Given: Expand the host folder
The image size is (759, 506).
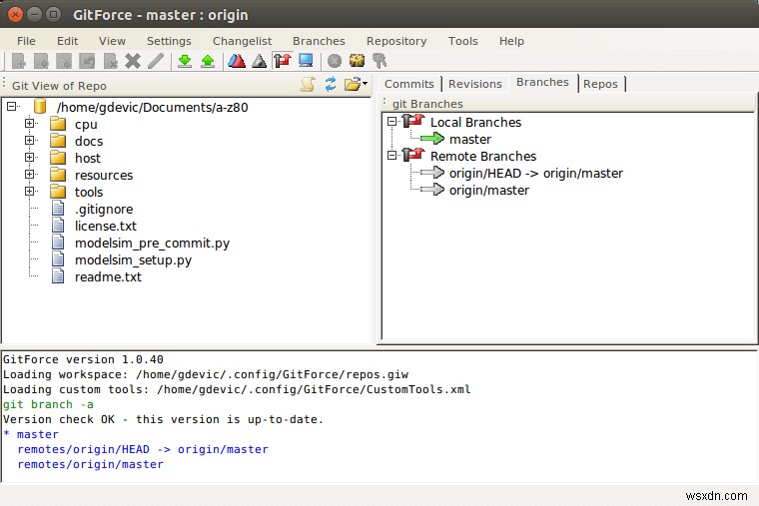Looking at the screenshot, I should pyautogui.click(x=30, y=158).
